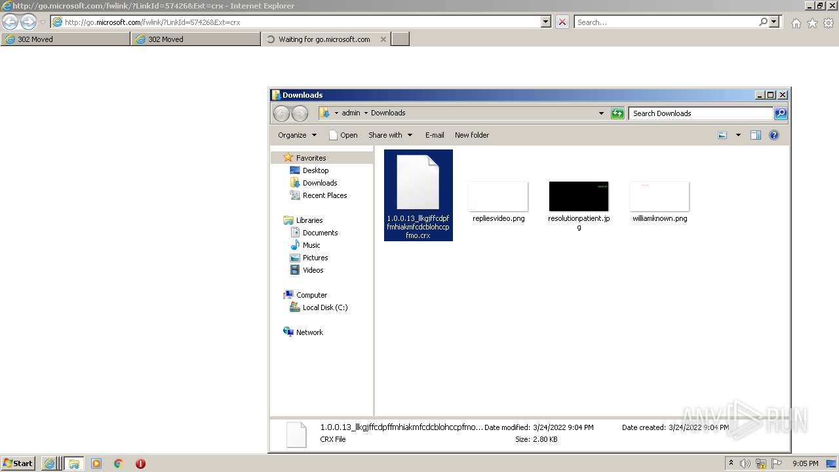The width and height of the screenshot is (839, 472).
Task: Open the IE search provider dropdown
Action: pos(774,22)
